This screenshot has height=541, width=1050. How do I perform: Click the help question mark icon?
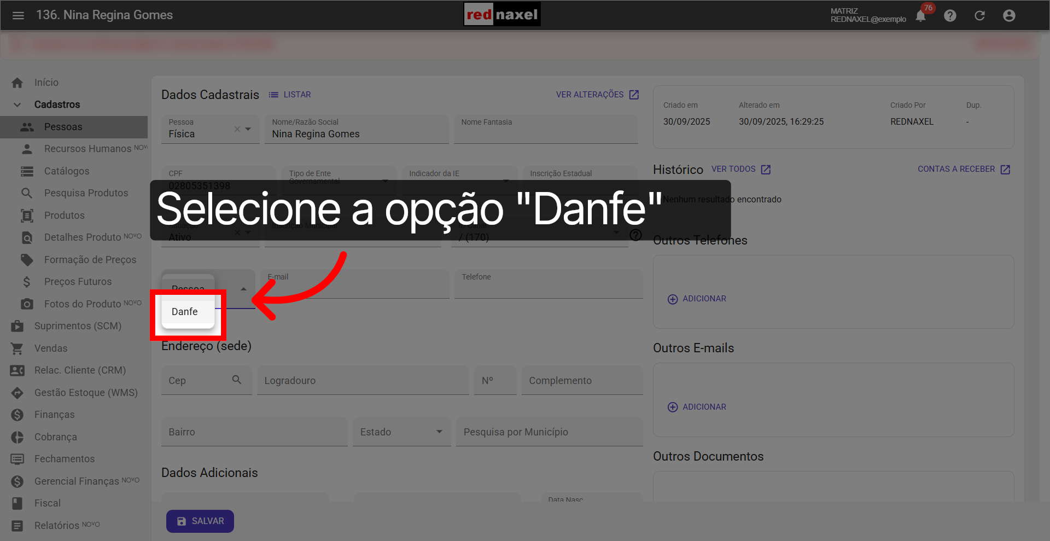(950, 15)
